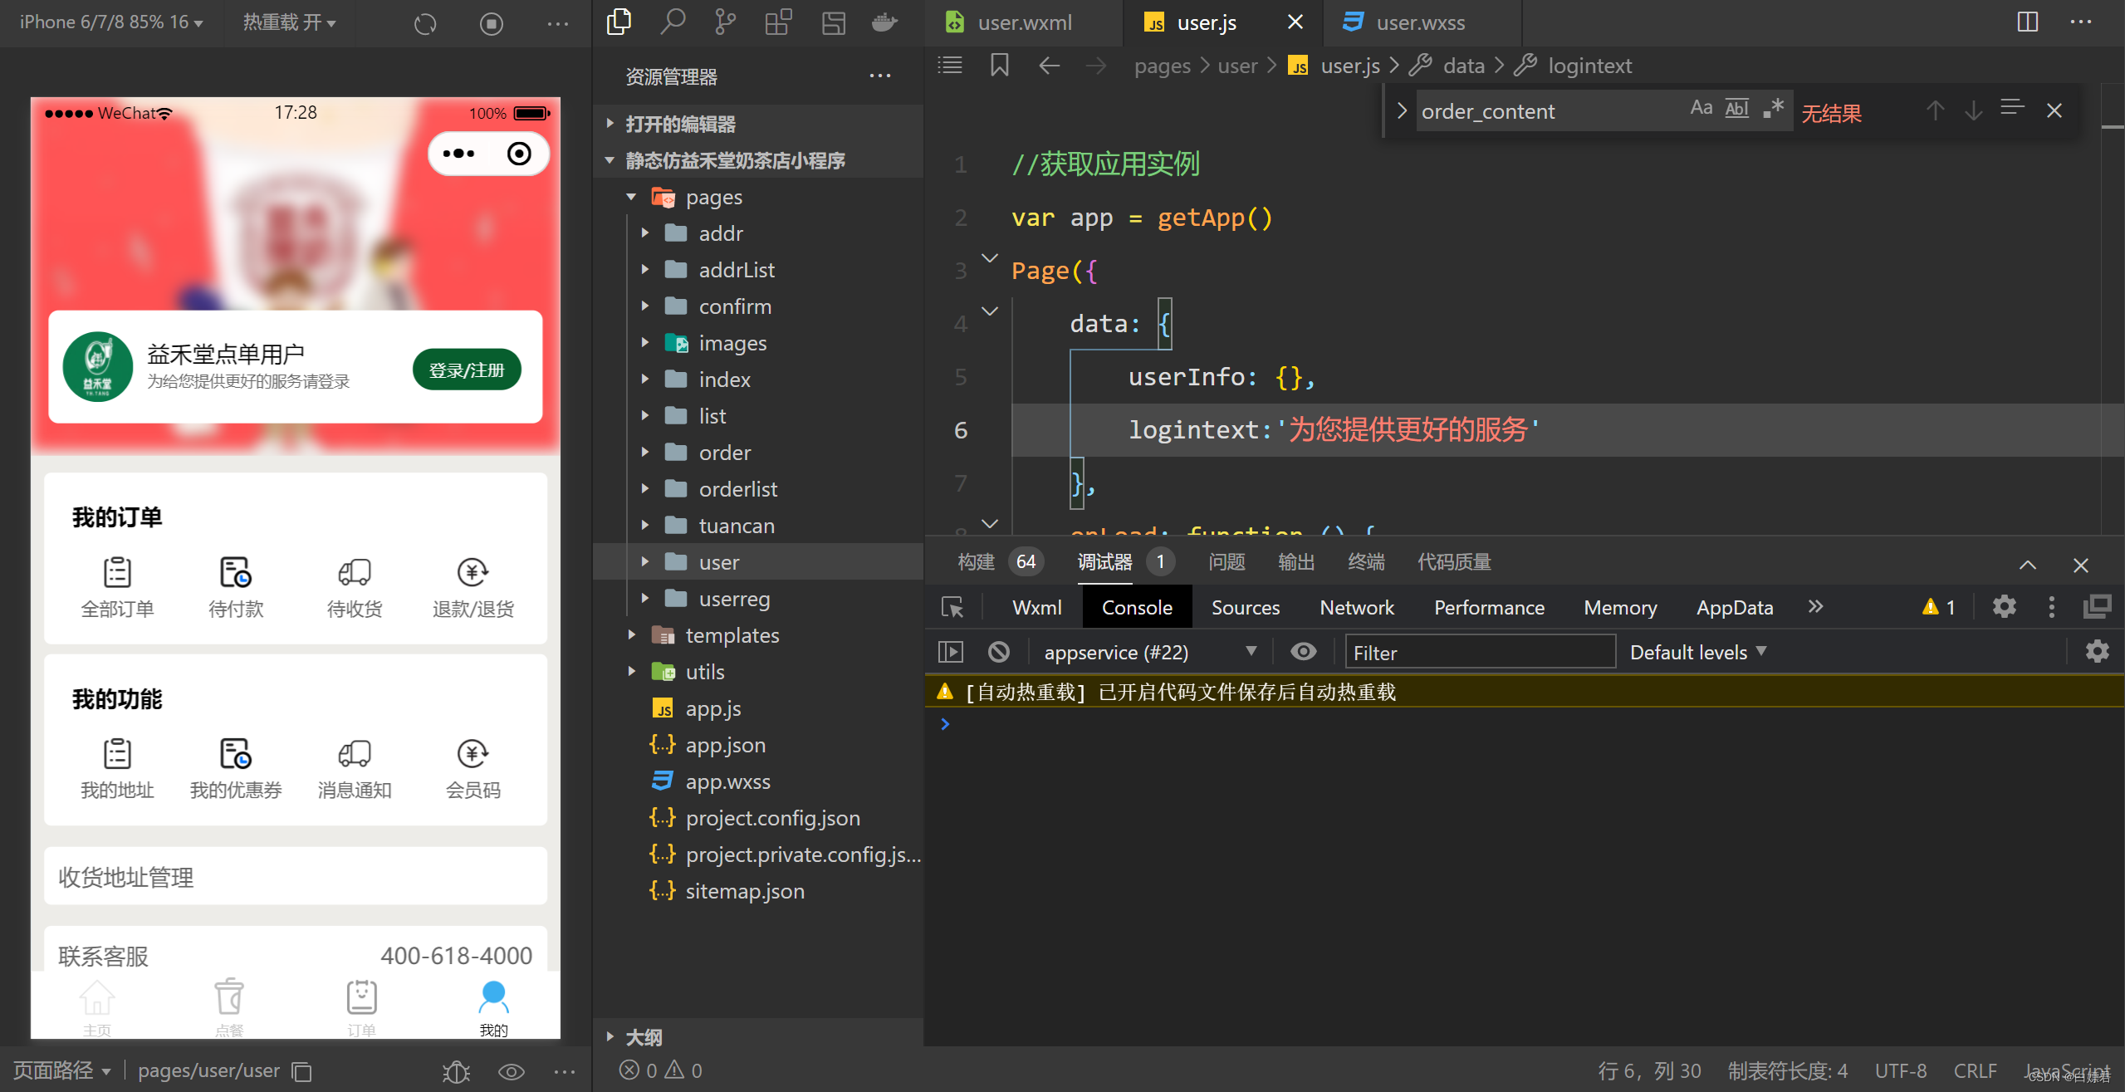2125x1092 pixels.
Task: Tap the 会员码 icon
Action: (472, 753)
